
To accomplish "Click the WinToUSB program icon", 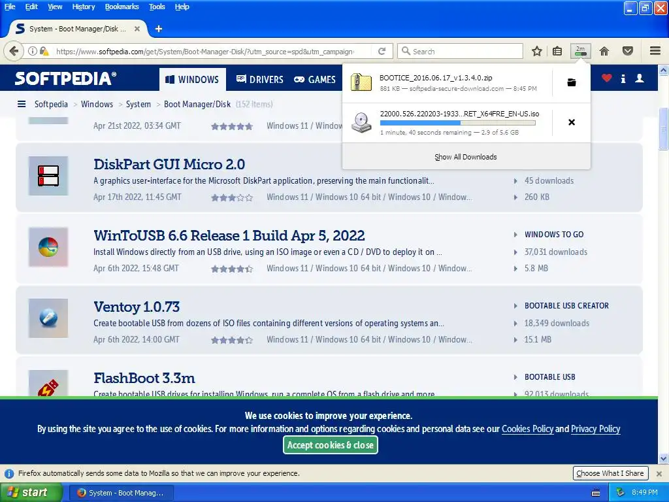I will click(48, 247).
